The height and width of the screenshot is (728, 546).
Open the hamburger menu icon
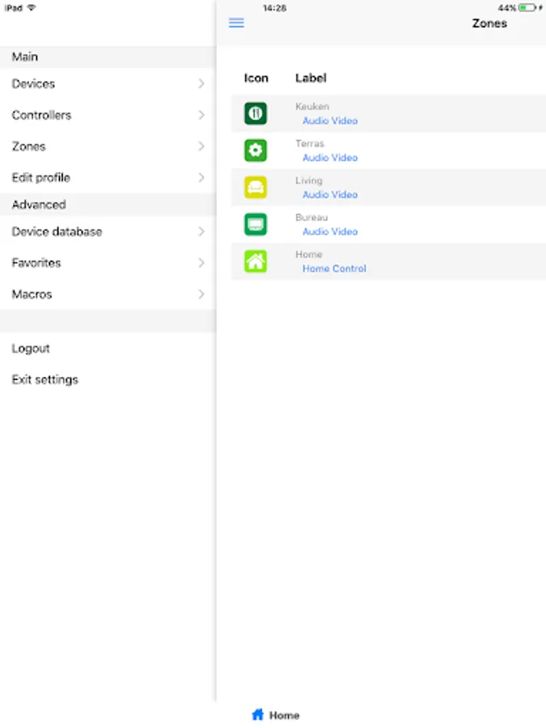click(236, 23)
